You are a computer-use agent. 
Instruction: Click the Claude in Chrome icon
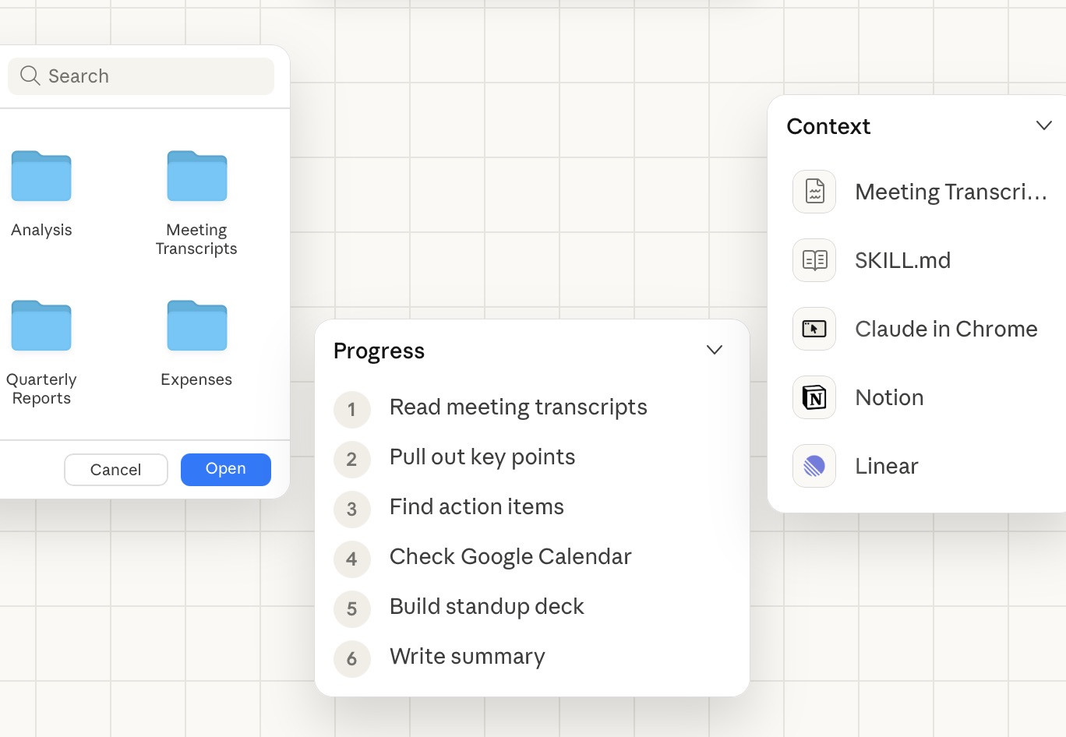(x=814, y=329)
